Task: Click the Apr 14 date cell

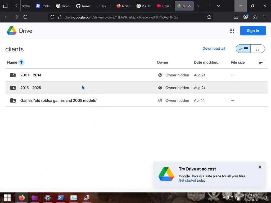Action: coord(199,100)
